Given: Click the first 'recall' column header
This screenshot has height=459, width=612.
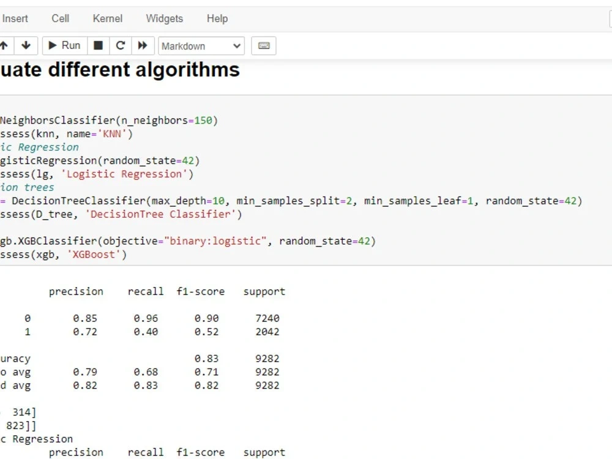Looking at the screenshot, I should pos(146,291).
